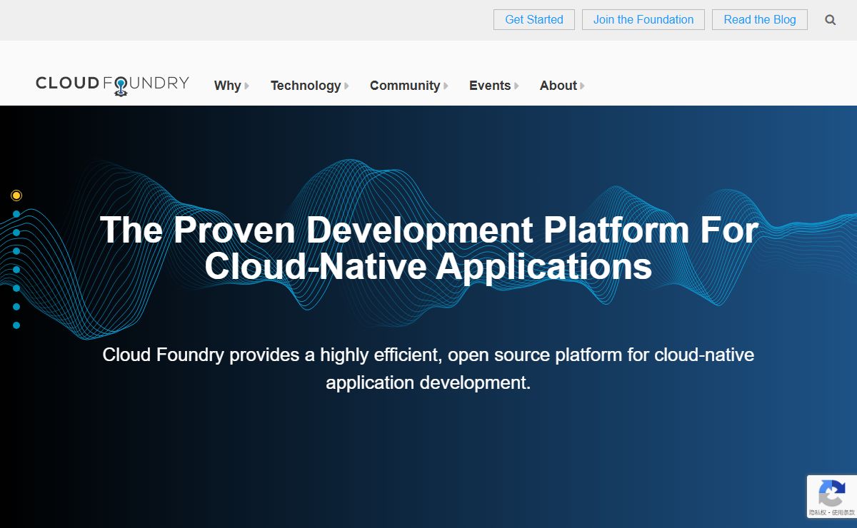Click the Cloud Foundry logo
Viewport: 857px width, 528px height.
click(x=112, y=85)
